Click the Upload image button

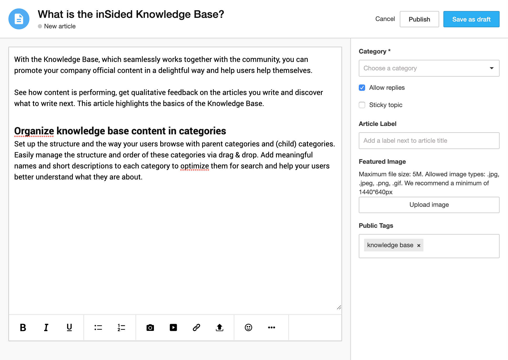(429, 205)
